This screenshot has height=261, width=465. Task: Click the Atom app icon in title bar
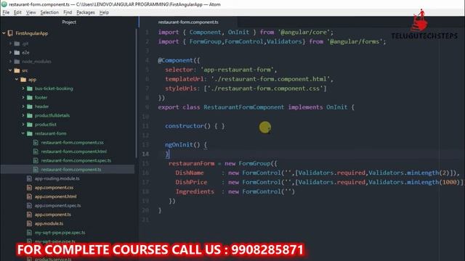4,4
